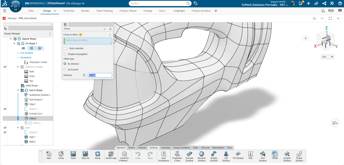Select the Trim Surface tool
The image size is (344, 165).
(263, 156)
